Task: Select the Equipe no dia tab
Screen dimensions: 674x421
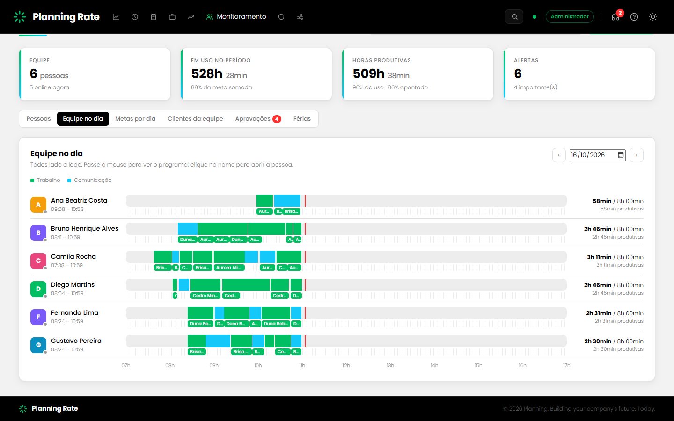Action: click(83, 119)
